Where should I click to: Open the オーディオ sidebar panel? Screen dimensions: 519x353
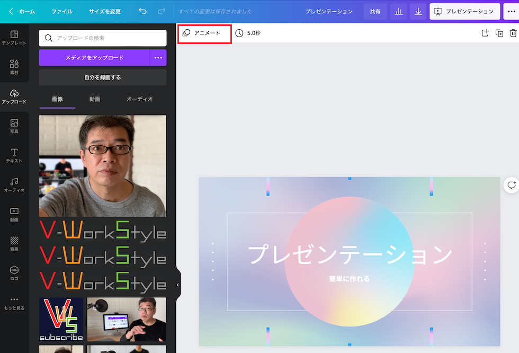14,184
